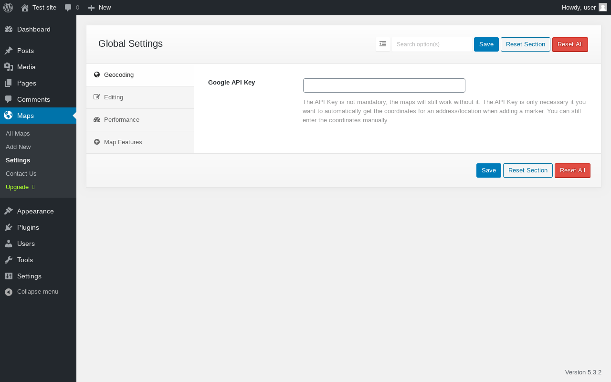
Task: Click the user avatar icon
Action: (x=603, y=7)
